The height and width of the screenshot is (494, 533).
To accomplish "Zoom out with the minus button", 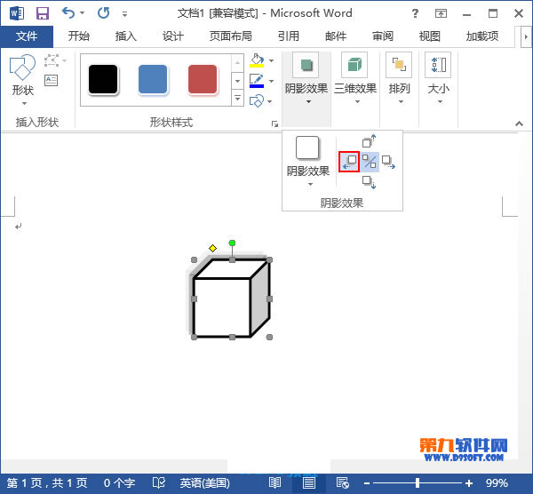I will pyautogui.click(x=367, y=483).
